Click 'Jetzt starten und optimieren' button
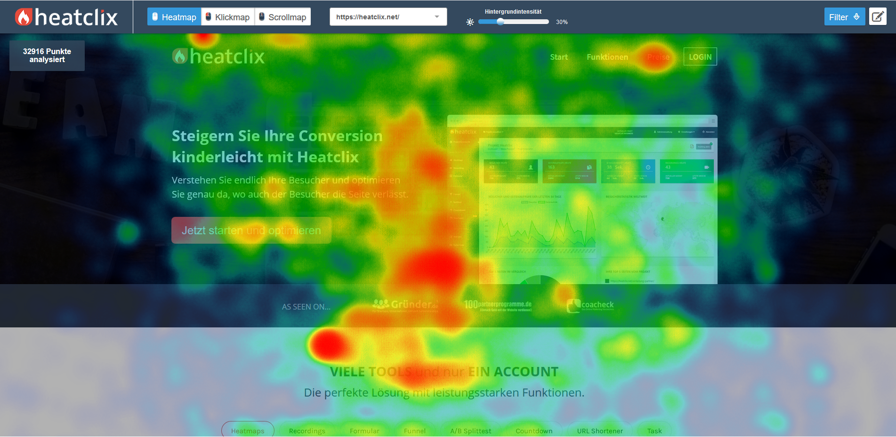This screenshot has height=437, width=896. [x=251, y=230]
